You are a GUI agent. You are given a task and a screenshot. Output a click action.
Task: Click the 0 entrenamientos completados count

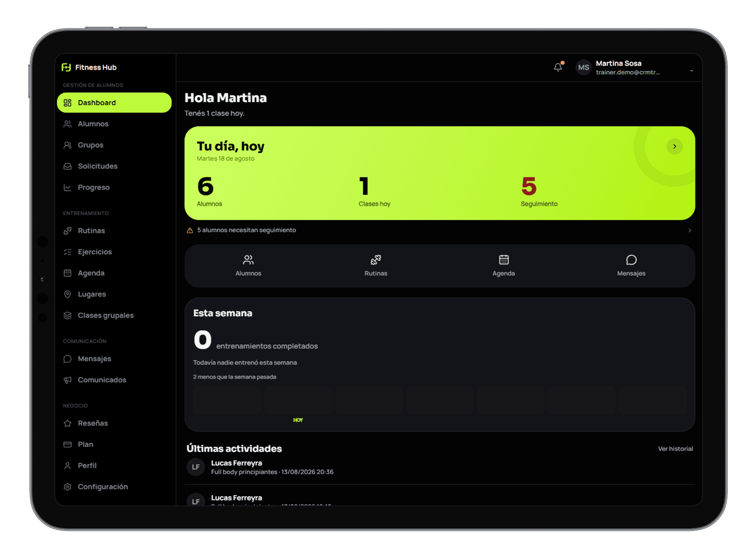tap(203, 340)
